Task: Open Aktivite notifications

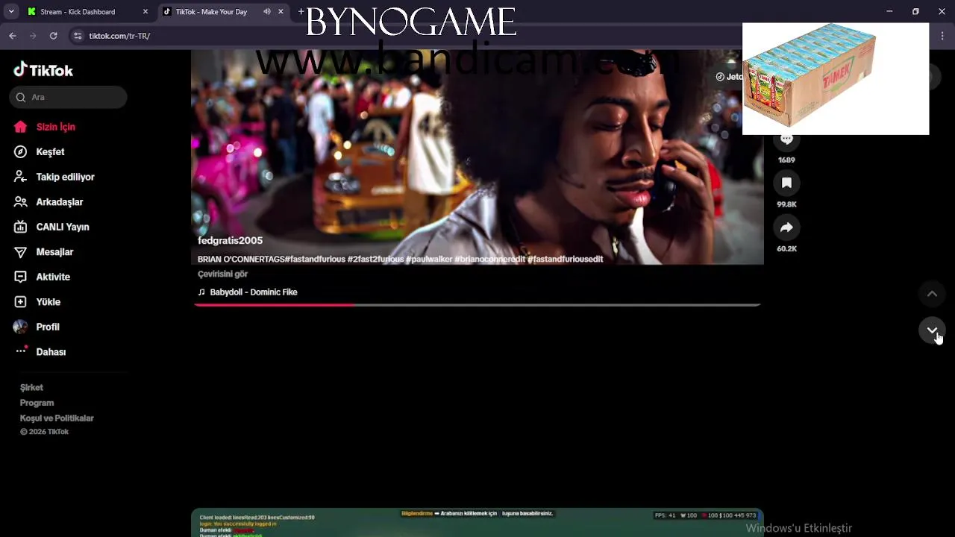Action: (53, 277)
